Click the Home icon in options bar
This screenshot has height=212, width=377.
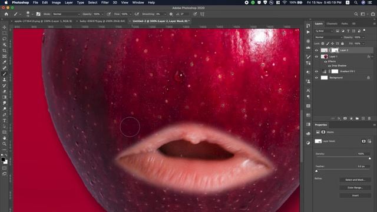(6, 14)
